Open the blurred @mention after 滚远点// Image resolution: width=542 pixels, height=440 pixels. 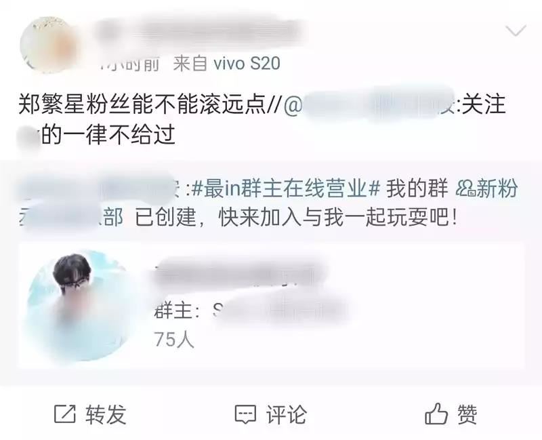coord(372,104)
